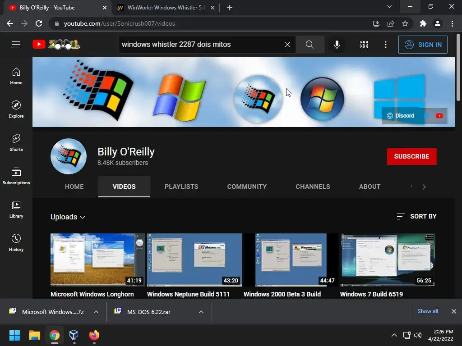
Task: Open YouTube settings three-dot menu
Action: click(x=386, y=45)
